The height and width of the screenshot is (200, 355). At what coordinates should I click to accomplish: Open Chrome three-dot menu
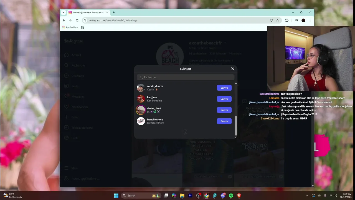tap(310, 20)
